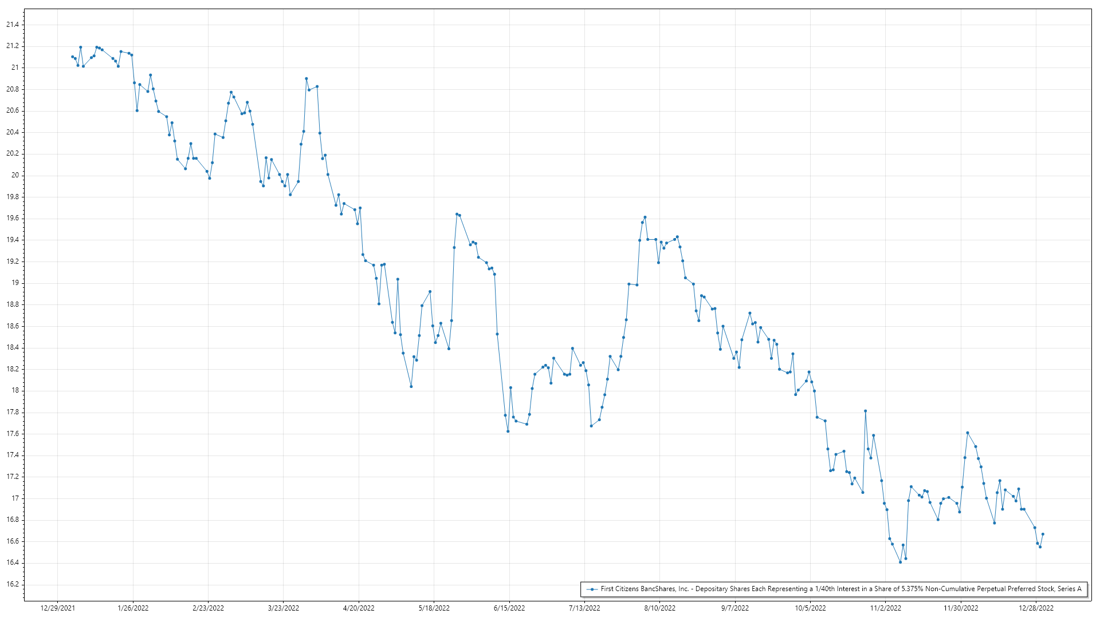Click the 11/30/2022 x-axis date label
The width and height of the screenshot is (1100, 618).
point(961,608)
